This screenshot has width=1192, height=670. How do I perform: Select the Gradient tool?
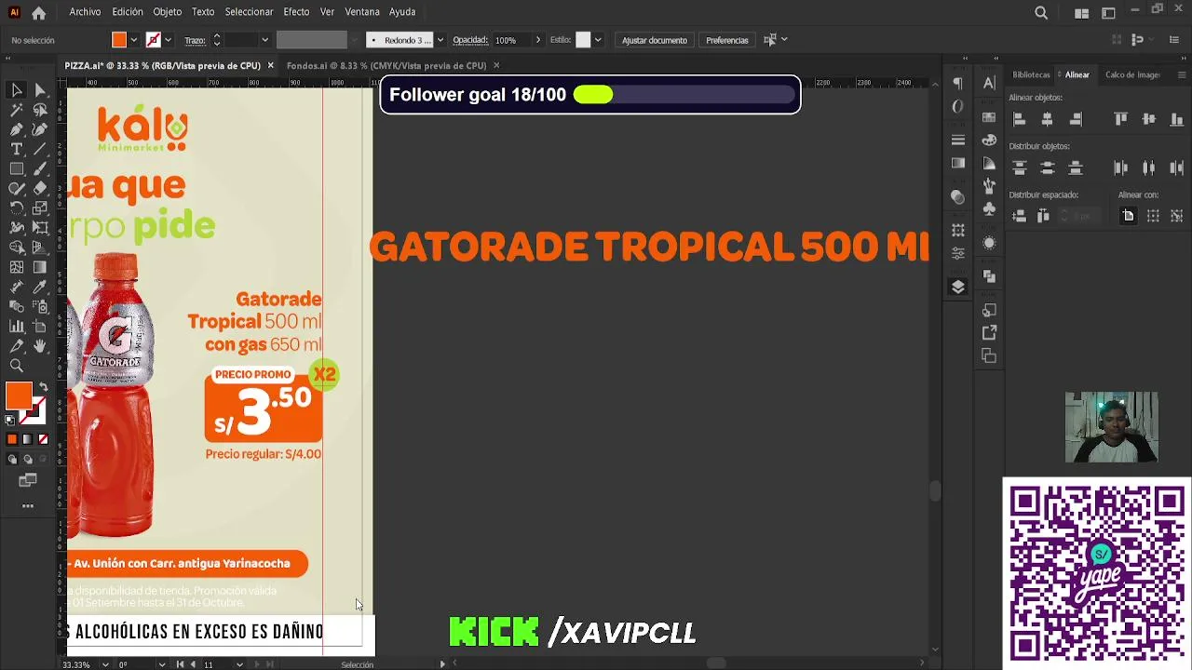click(40, 267)
